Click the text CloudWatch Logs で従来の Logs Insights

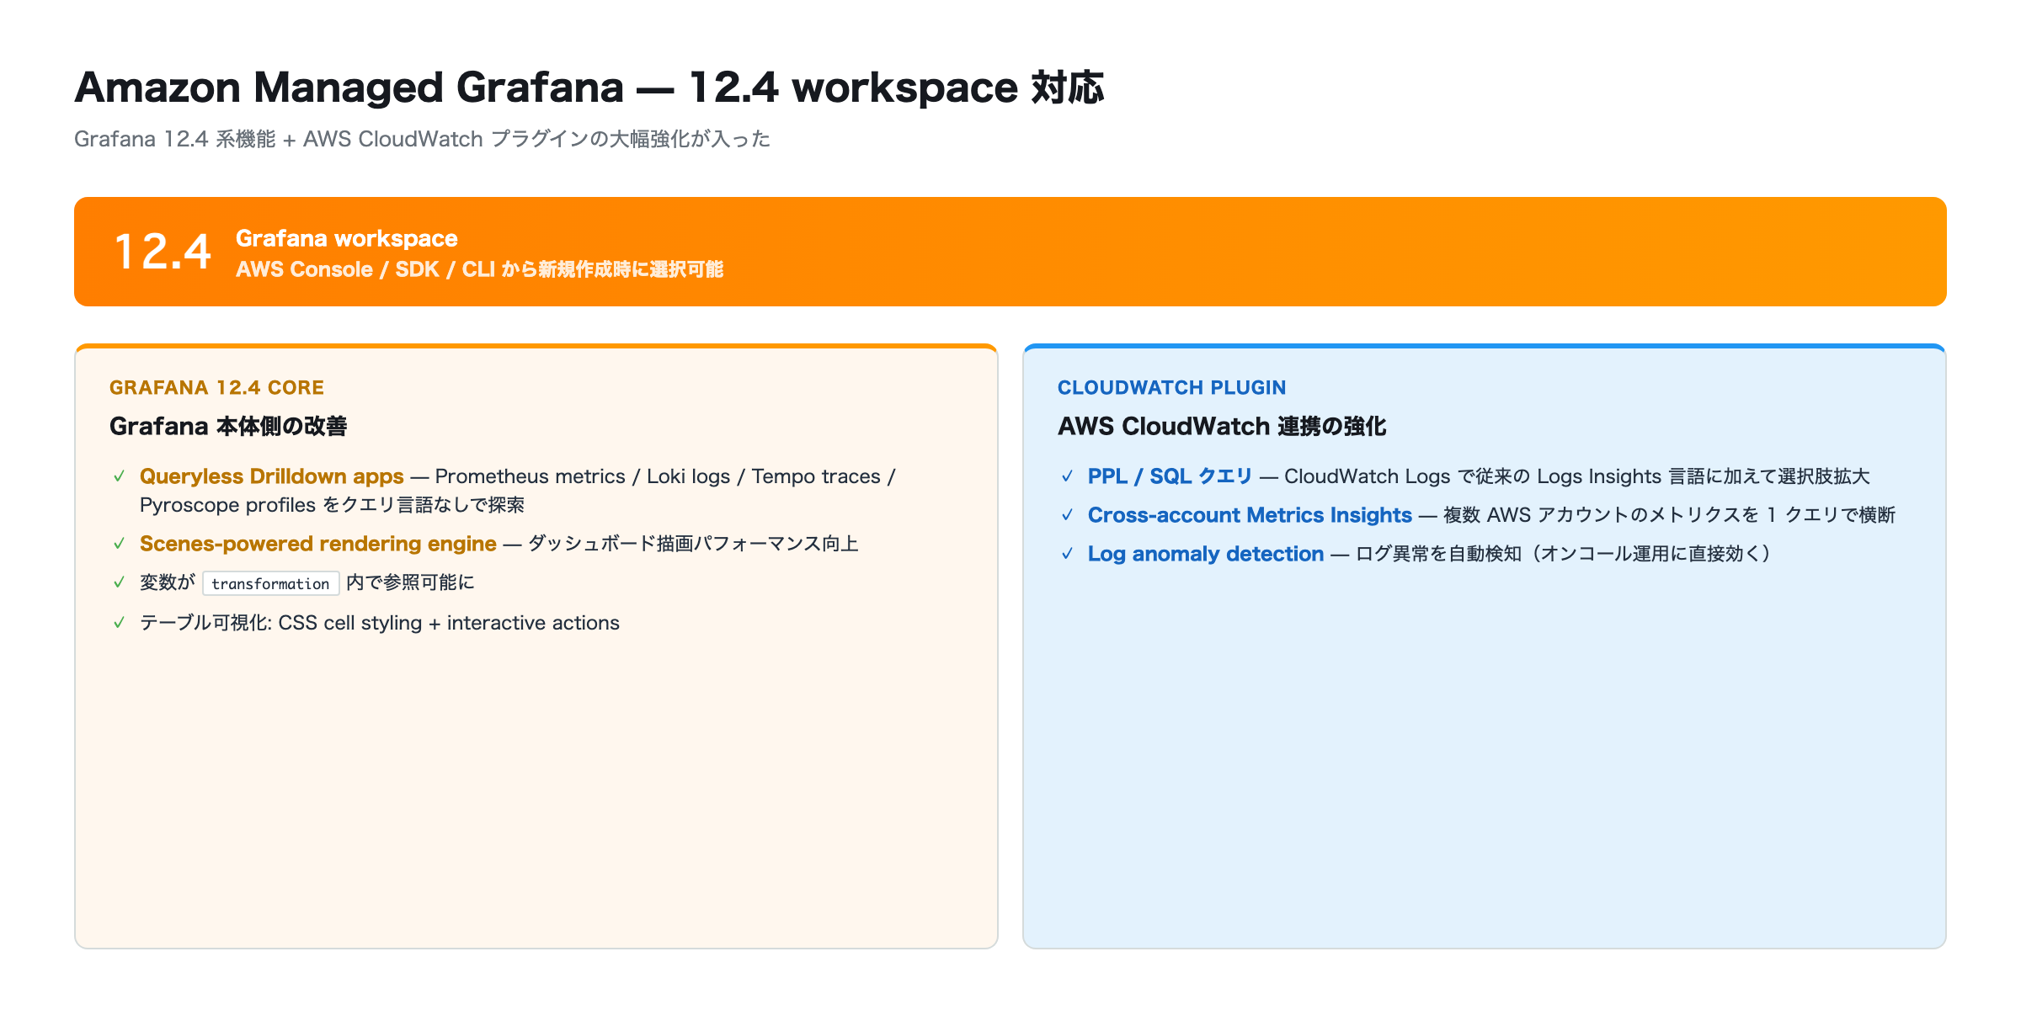pyautogui.click(x=1473, y=476)
